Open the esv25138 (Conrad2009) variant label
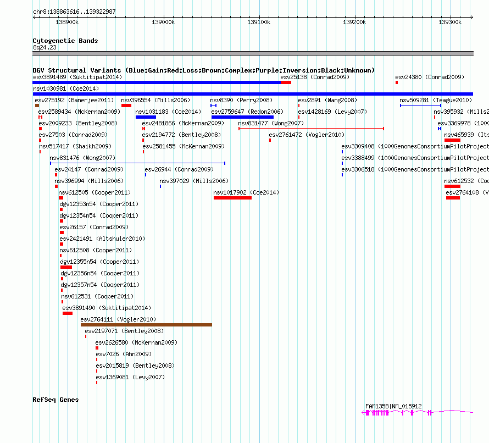 click(315, 77)
